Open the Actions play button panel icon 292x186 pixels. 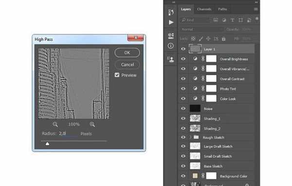click(171, 22)
